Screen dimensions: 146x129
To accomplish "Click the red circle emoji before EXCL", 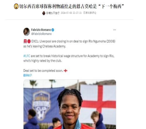I will point(29,41).
